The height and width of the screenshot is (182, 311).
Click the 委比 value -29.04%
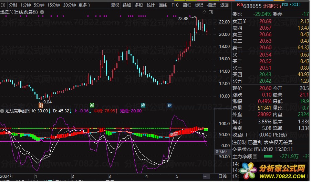coord(262,14)
